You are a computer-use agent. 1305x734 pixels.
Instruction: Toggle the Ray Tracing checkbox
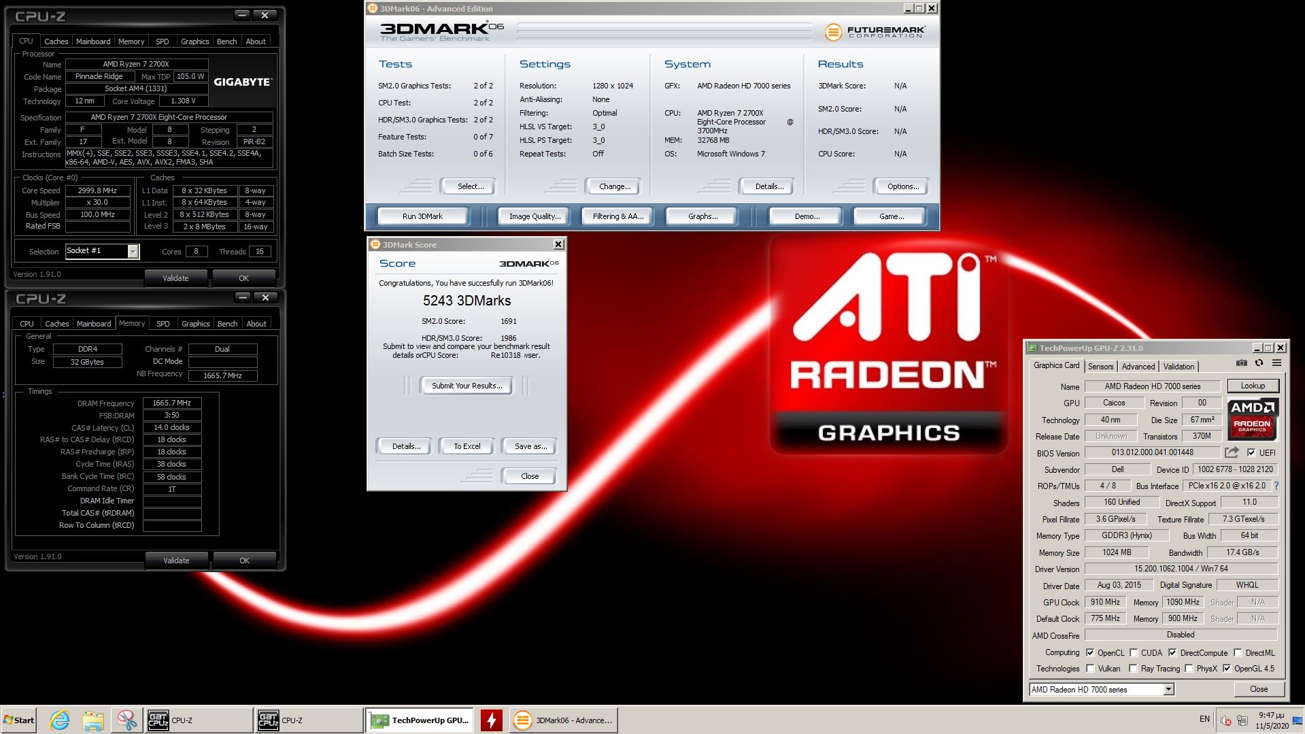[x=1133, y=669]
